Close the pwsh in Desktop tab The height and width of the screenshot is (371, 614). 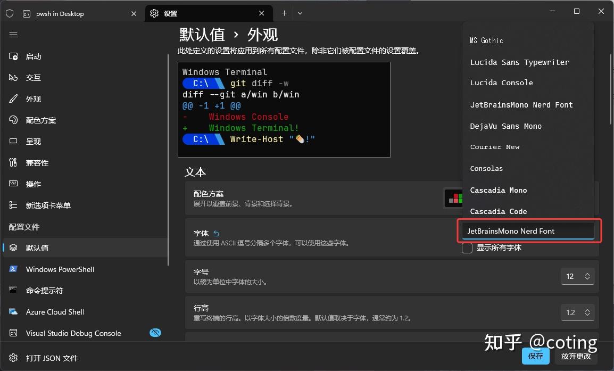tap(134, 14)
